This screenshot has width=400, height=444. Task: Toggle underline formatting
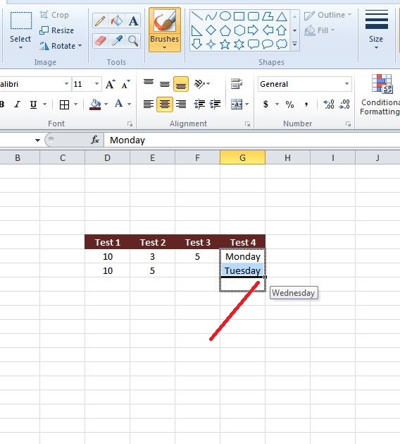coord(33,104)
